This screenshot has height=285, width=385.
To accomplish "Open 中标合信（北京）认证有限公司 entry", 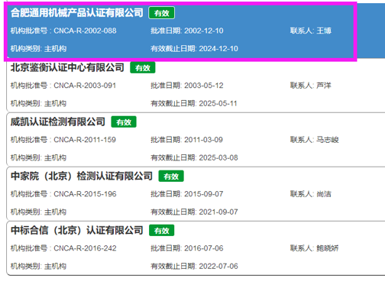I will click(76, 230).
